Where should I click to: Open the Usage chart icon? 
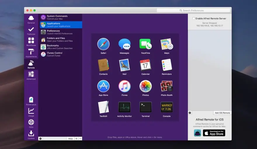click(31, 111)
